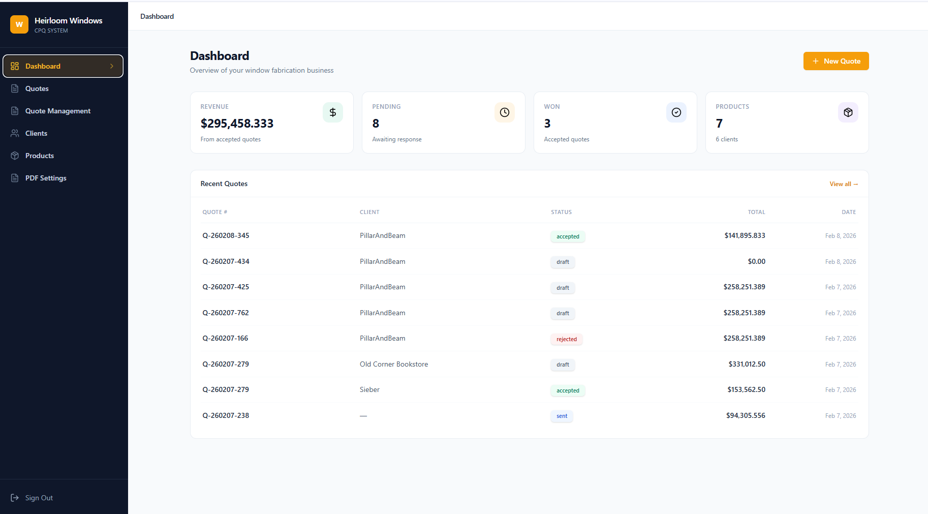The image size is (928, 514).
Task: Click the Clients people icon in sidebar
Action: click(x=15, y=133)
